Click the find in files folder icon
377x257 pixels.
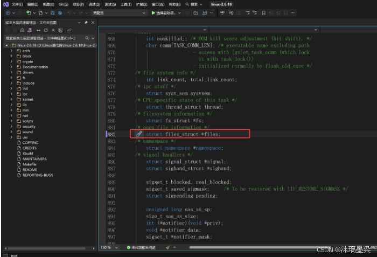click(196, 13)
